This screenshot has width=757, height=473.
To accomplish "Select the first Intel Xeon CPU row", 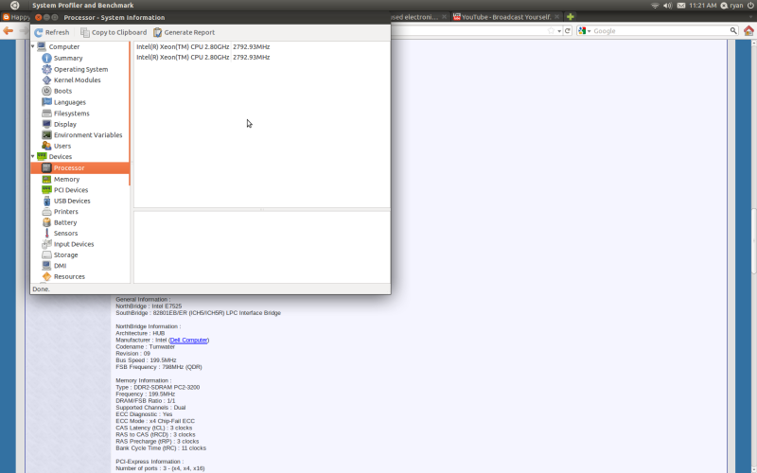I will (x=262, y=46).
